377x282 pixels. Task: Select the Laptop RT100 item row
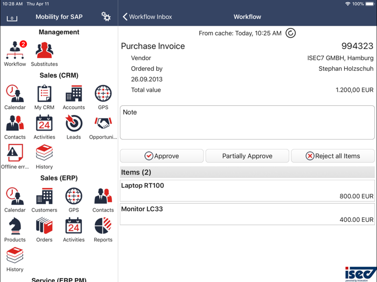pyautogui.click(x=247, y=191)
